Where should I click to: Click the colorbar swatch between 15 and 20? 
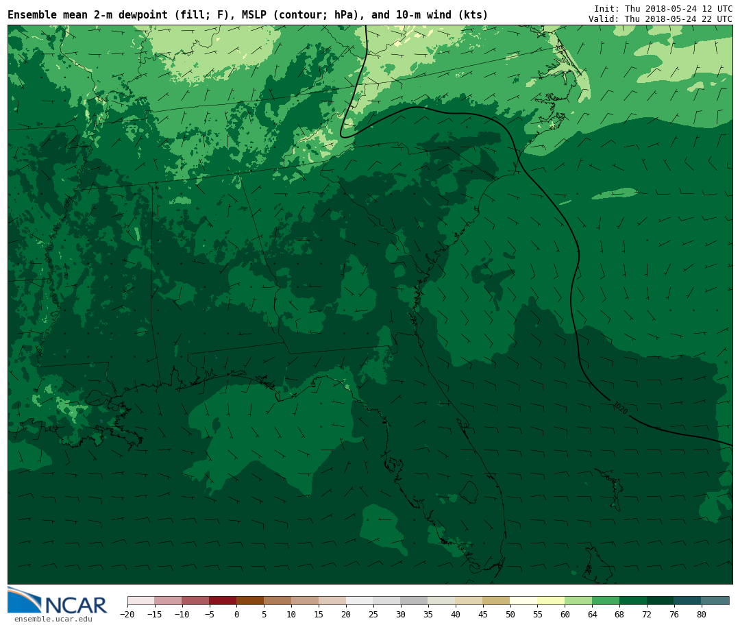(332, 601)
